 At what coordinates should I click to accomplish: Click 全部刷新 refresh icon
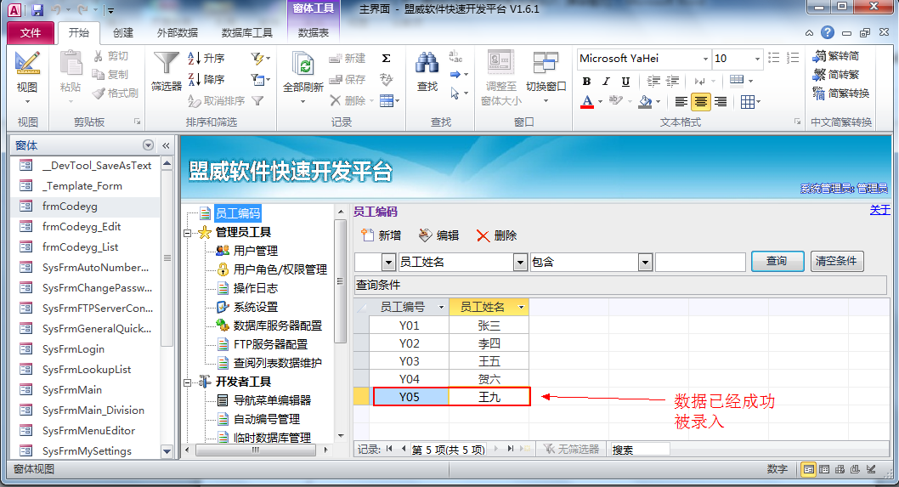pyautogui.click(x=302, y=65)
